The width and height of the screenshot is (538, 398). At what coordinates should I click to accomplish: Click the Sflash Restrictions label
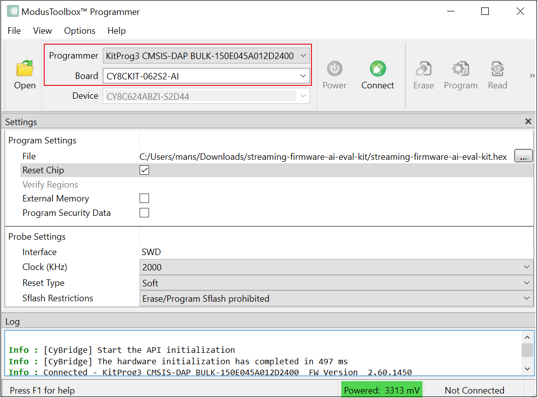(58, 298)
